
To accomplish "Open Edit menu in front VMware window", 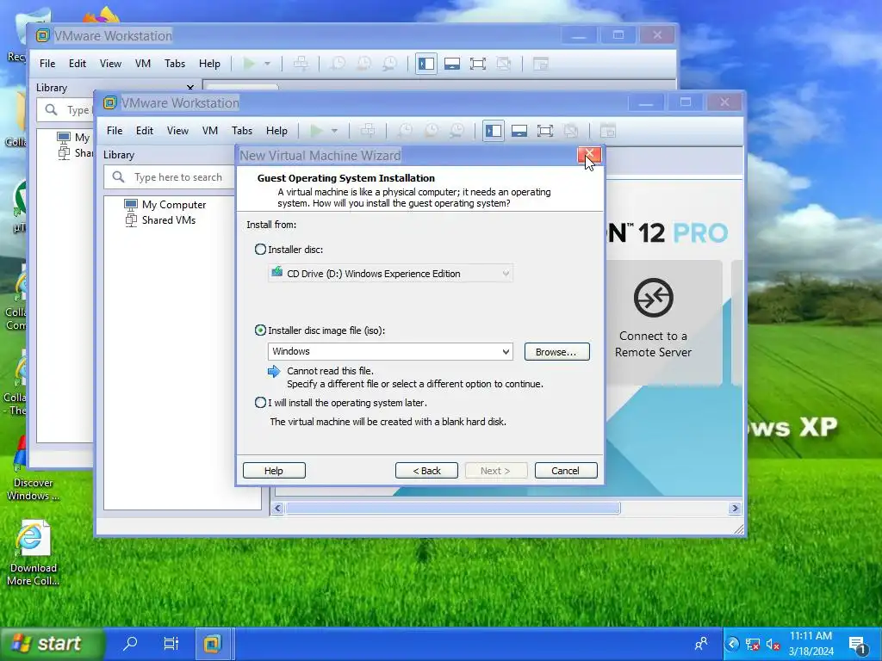I will (x=145, y=131).
